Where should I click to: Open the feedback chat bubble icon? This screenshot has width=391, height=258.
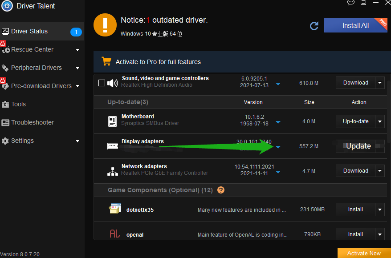[351, 3]
